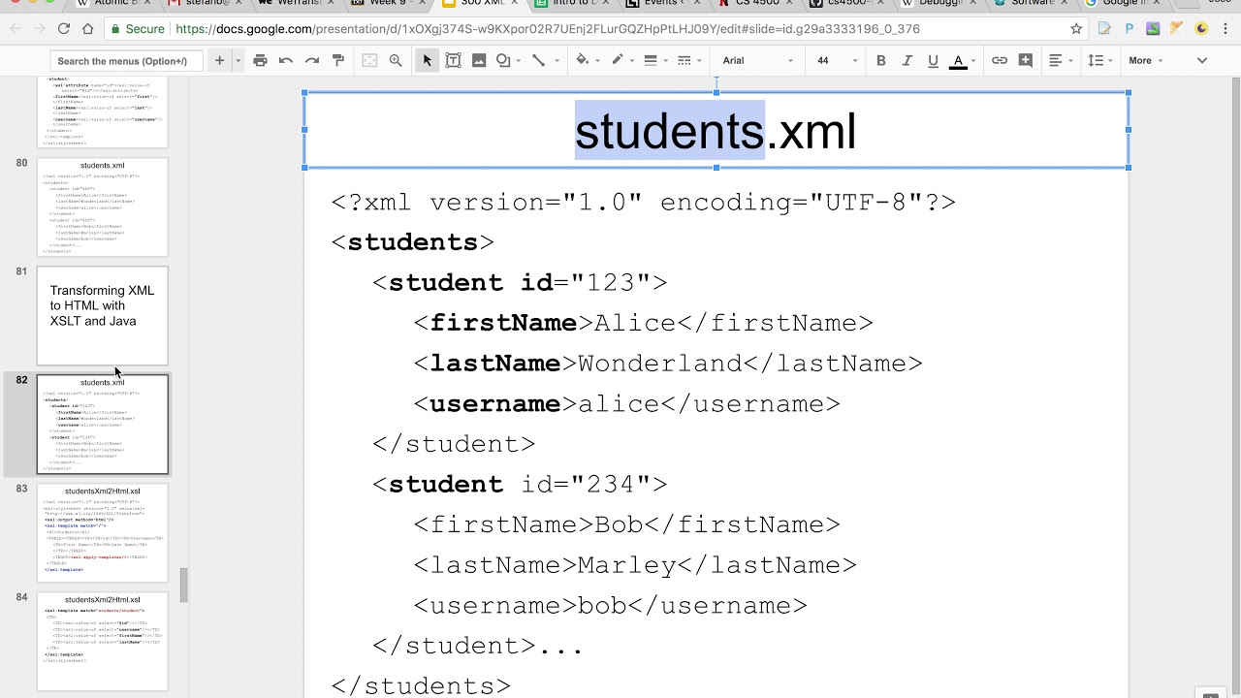Go to browser home page
Screen dimensions: 1241x698
coord(87,29)
